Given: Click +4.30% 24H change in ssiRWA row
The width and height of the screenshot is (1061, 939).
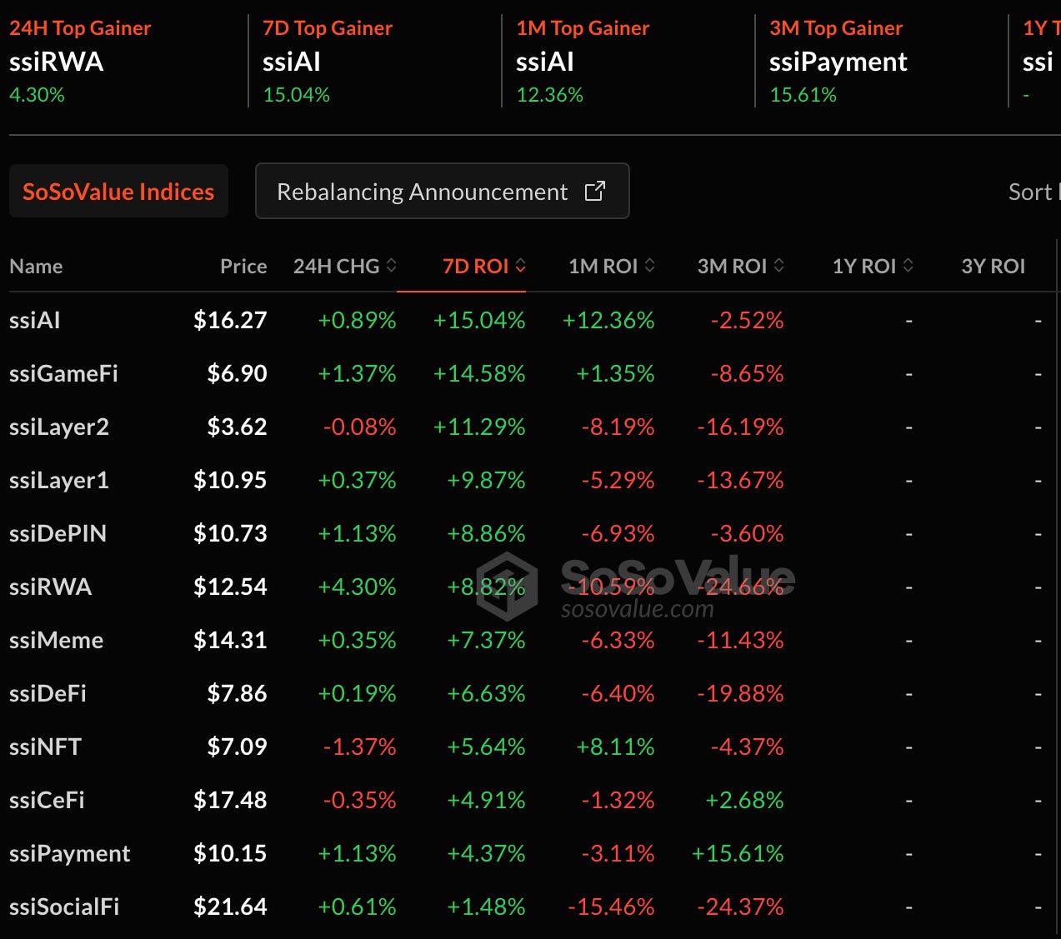Looking at the screenshot, I should [x=357, y=587].
